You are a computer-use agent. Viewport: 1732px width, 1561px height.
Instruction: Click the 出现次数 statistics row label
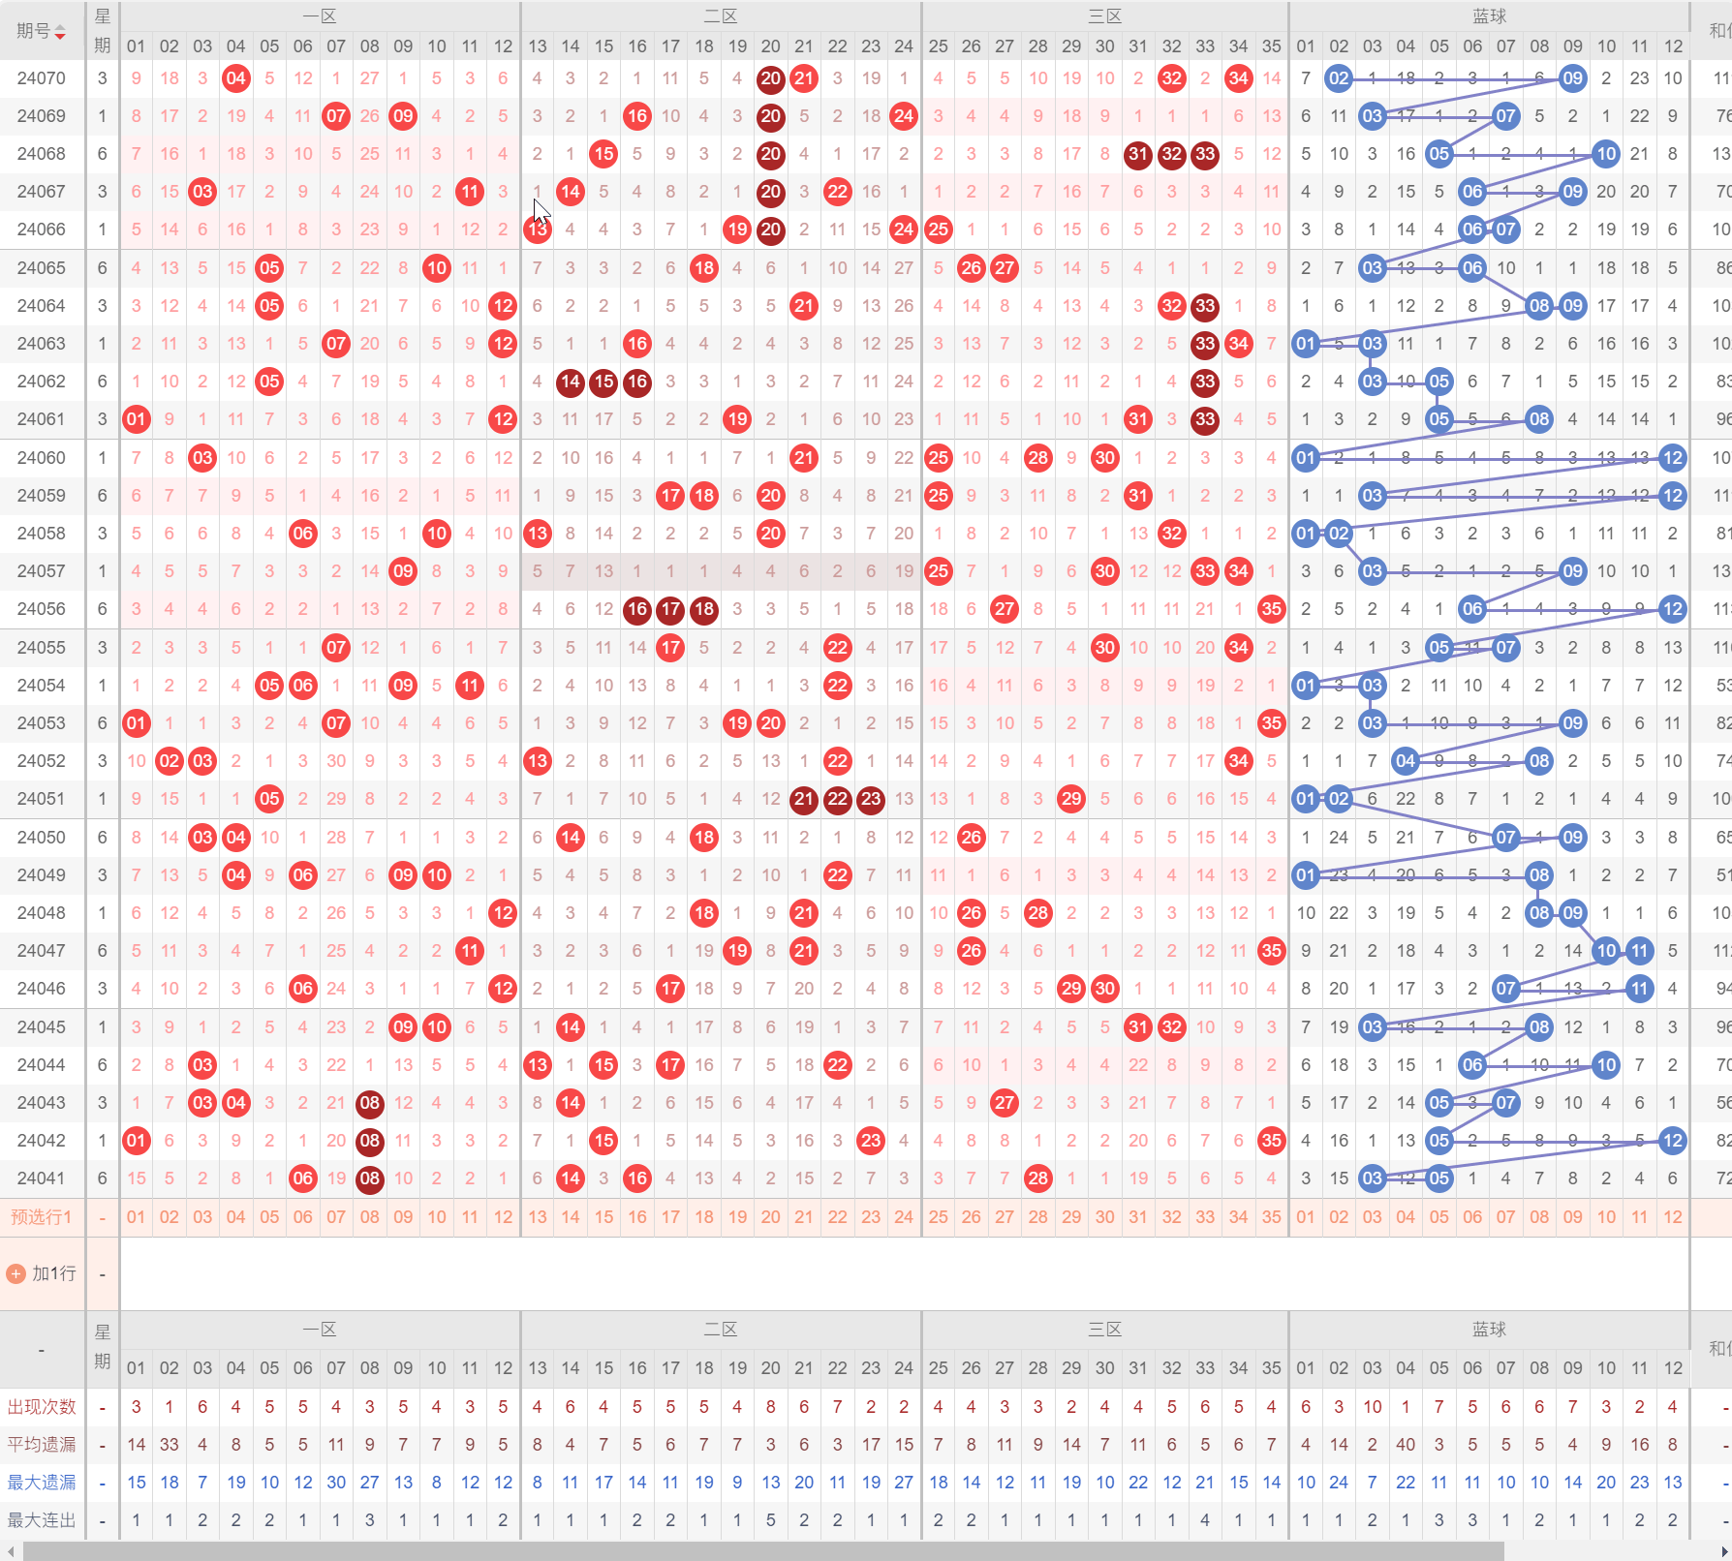pyautogui.click(x=42, y=1407)
